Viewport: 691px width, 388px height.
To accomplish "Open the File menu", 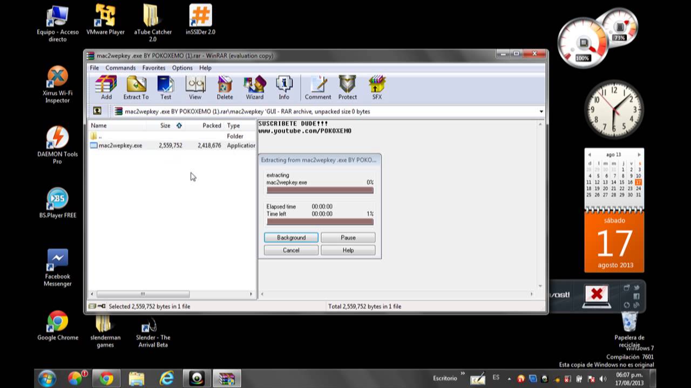I will tap(94, 68).
